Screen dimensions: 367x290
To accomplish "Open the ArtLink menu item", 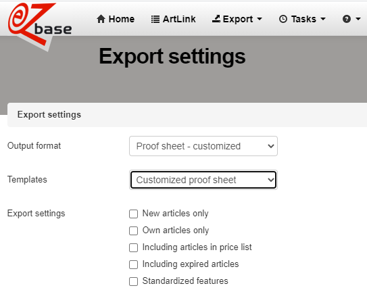I will (x=173, y=19).
